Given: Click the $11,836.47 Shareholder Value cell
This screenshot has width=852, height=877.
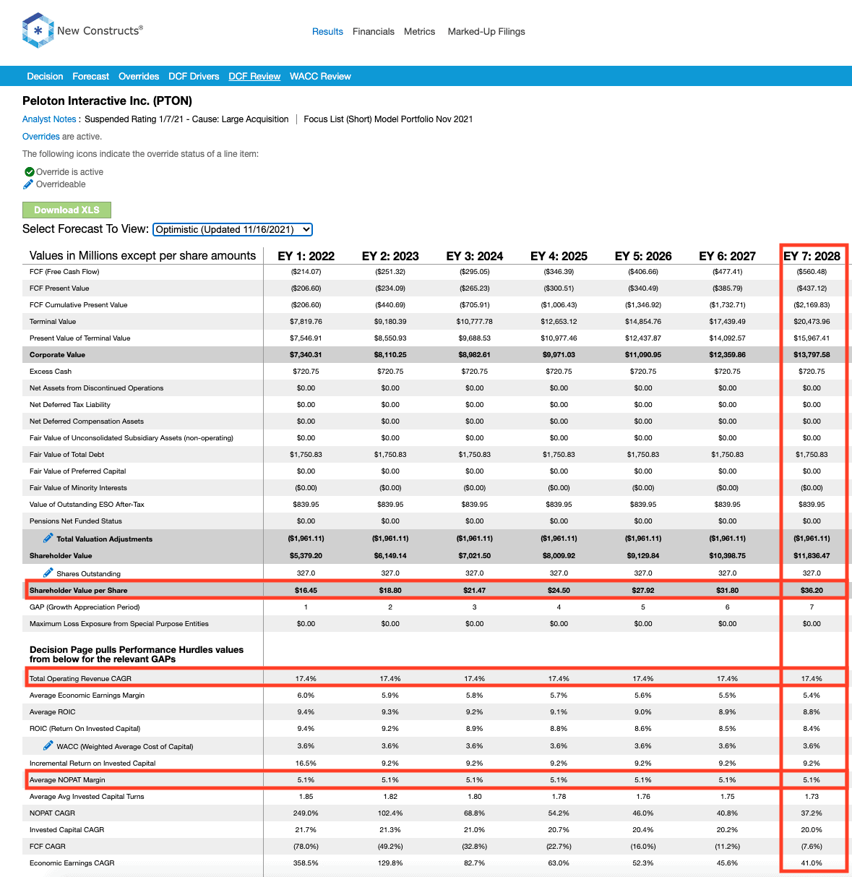Looking at the screenshot, I should (812, 556).
